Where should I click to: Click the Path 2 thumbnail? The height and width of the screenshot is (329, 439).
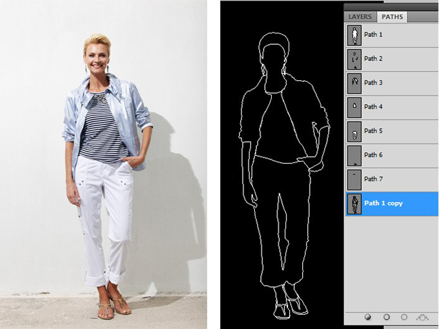354,59
